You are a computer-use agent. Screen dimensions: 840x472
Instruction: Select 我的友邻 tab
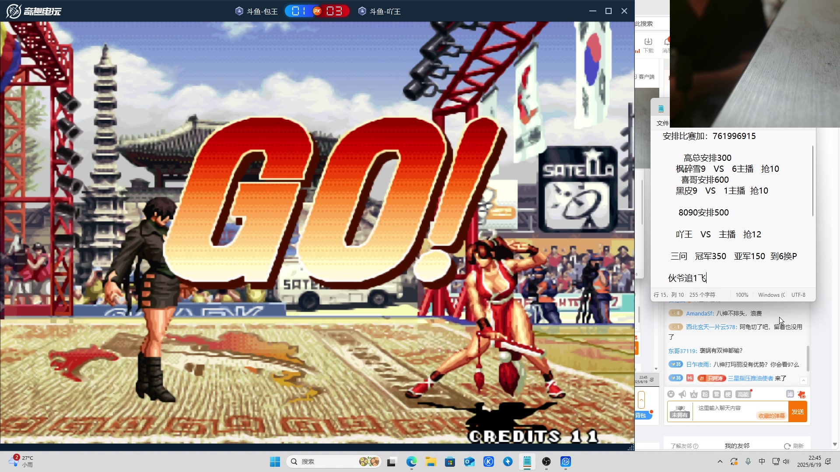click(x=737, y=446)
